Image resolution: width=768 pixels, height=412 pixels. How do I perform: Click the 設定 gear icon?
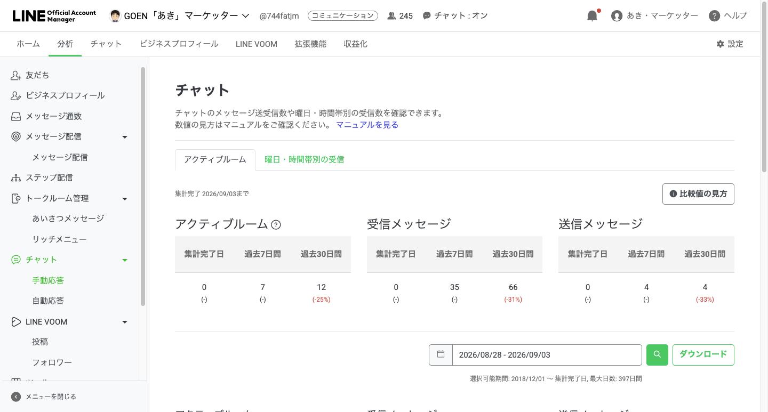[x=721, y=44]
